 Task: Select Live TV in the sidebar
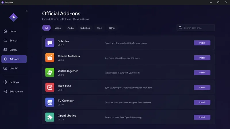point(14,69)
